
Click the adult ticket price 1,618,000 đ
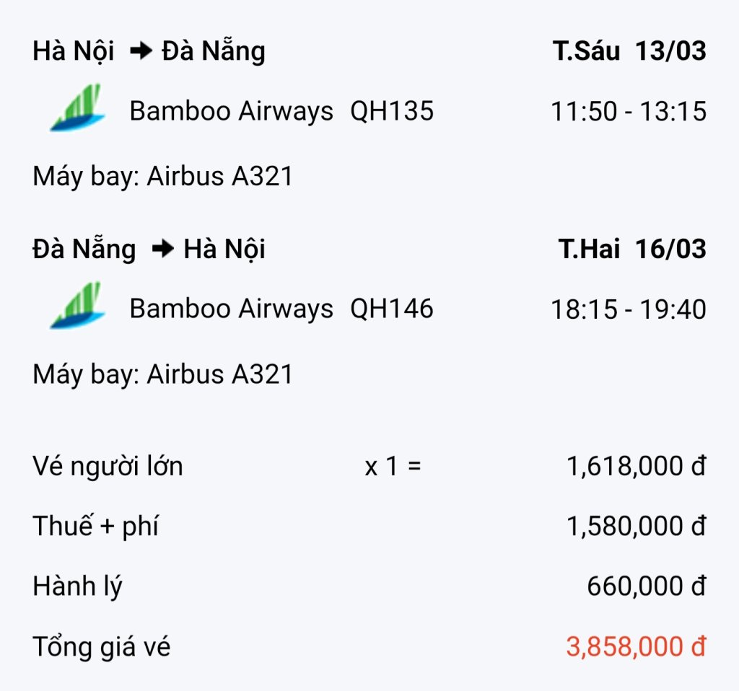click(637, 467)
